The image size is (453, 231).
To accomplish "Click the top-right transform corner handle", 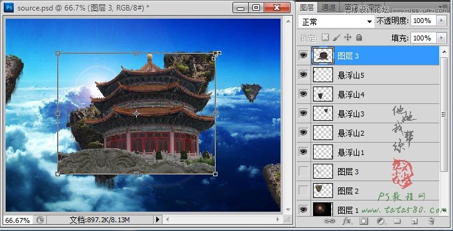I will point(215,54).
